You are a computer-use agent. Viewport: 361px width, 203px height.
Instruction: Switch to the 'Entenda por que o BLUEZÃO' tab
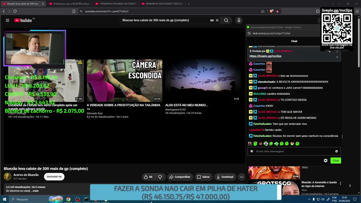[x=69, y=4]
